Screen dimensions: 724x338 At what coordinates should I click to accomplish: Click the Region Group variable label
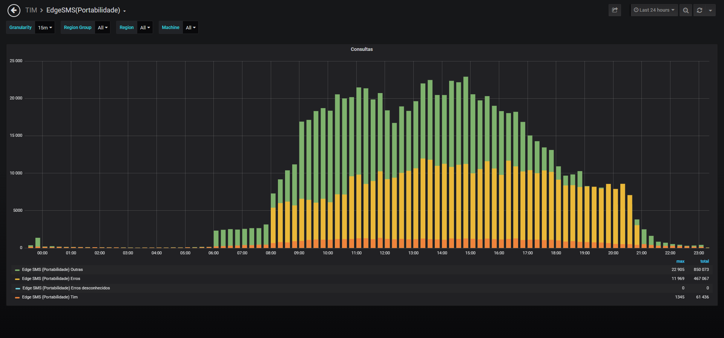(78, 28)
